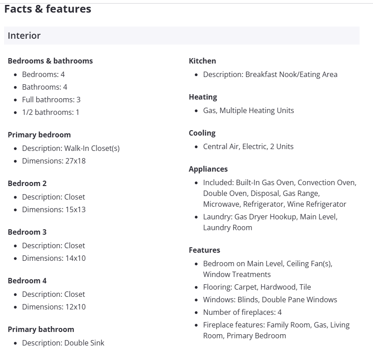Select Central Air, Electric, 2 Units text
Viewport: 373px width, 350px height.
click(x=248, y=146)
